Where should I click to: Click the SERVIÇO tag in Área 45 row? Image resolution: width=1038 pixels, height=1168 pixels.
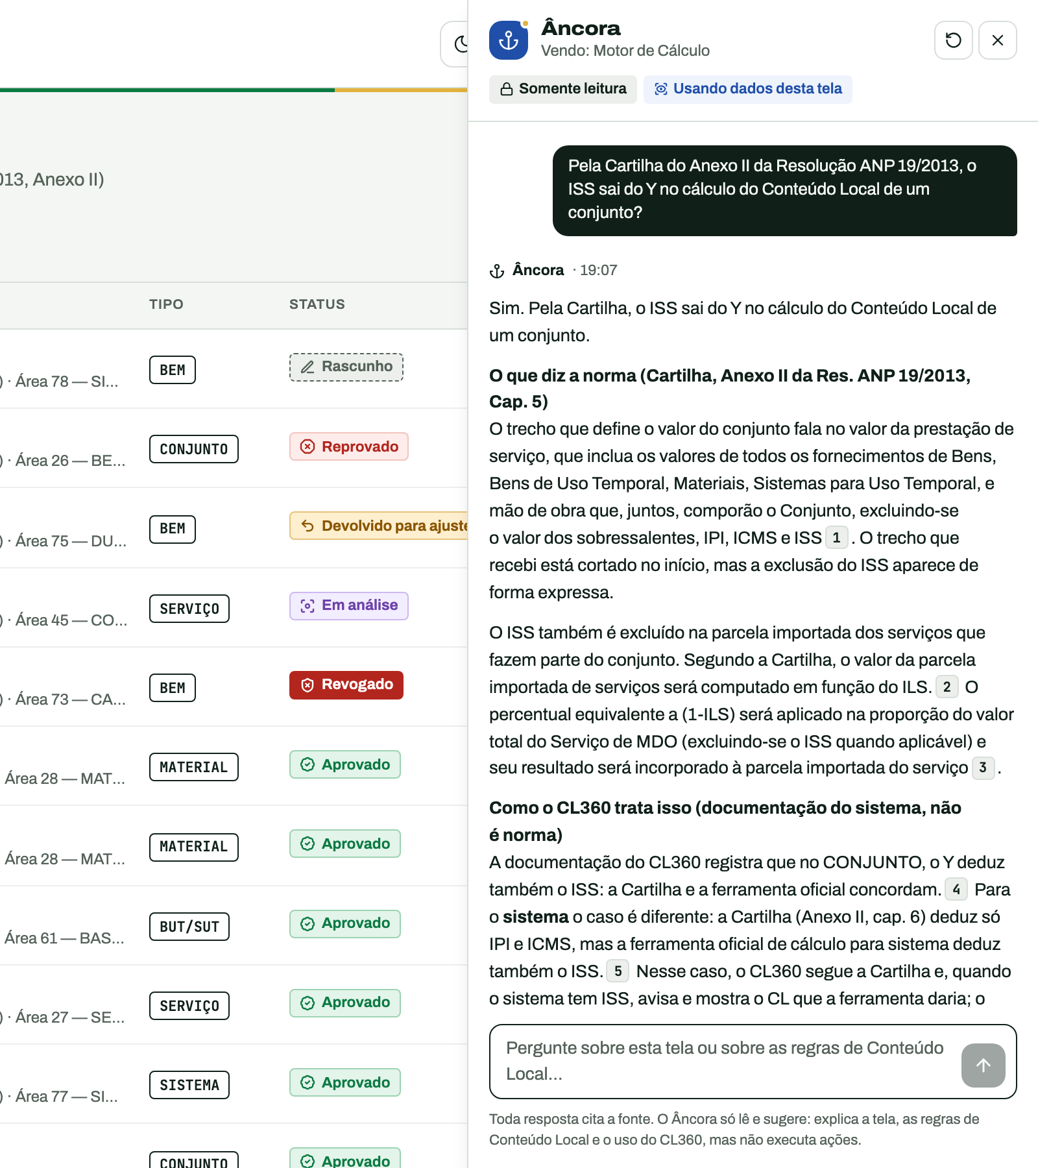coord(189,609)
